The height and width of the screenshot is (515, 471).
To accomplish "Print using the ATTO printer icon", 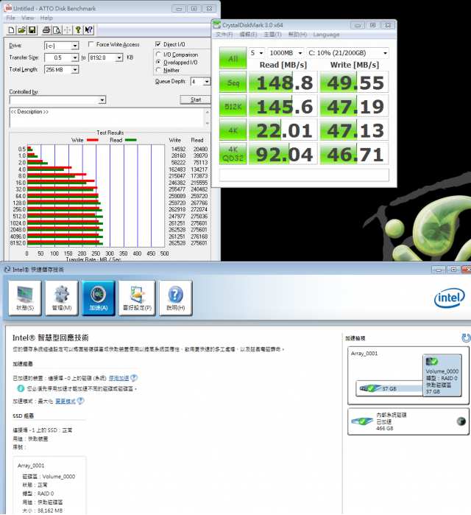I will click(x=46, y=30).
